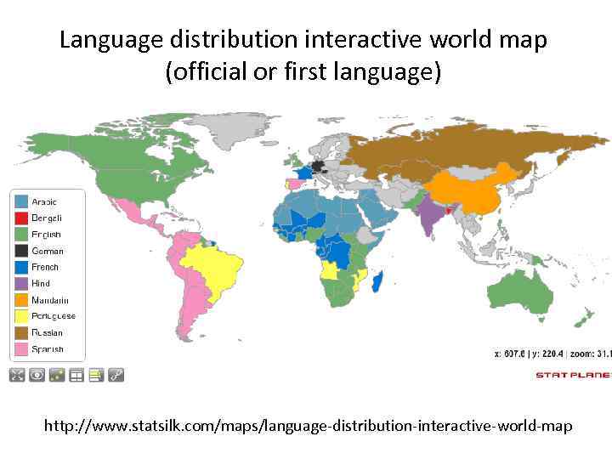The image size is (612, 459).
Task: Click the x y zoom coordinates readout
Action: click(x=552, y=354)
